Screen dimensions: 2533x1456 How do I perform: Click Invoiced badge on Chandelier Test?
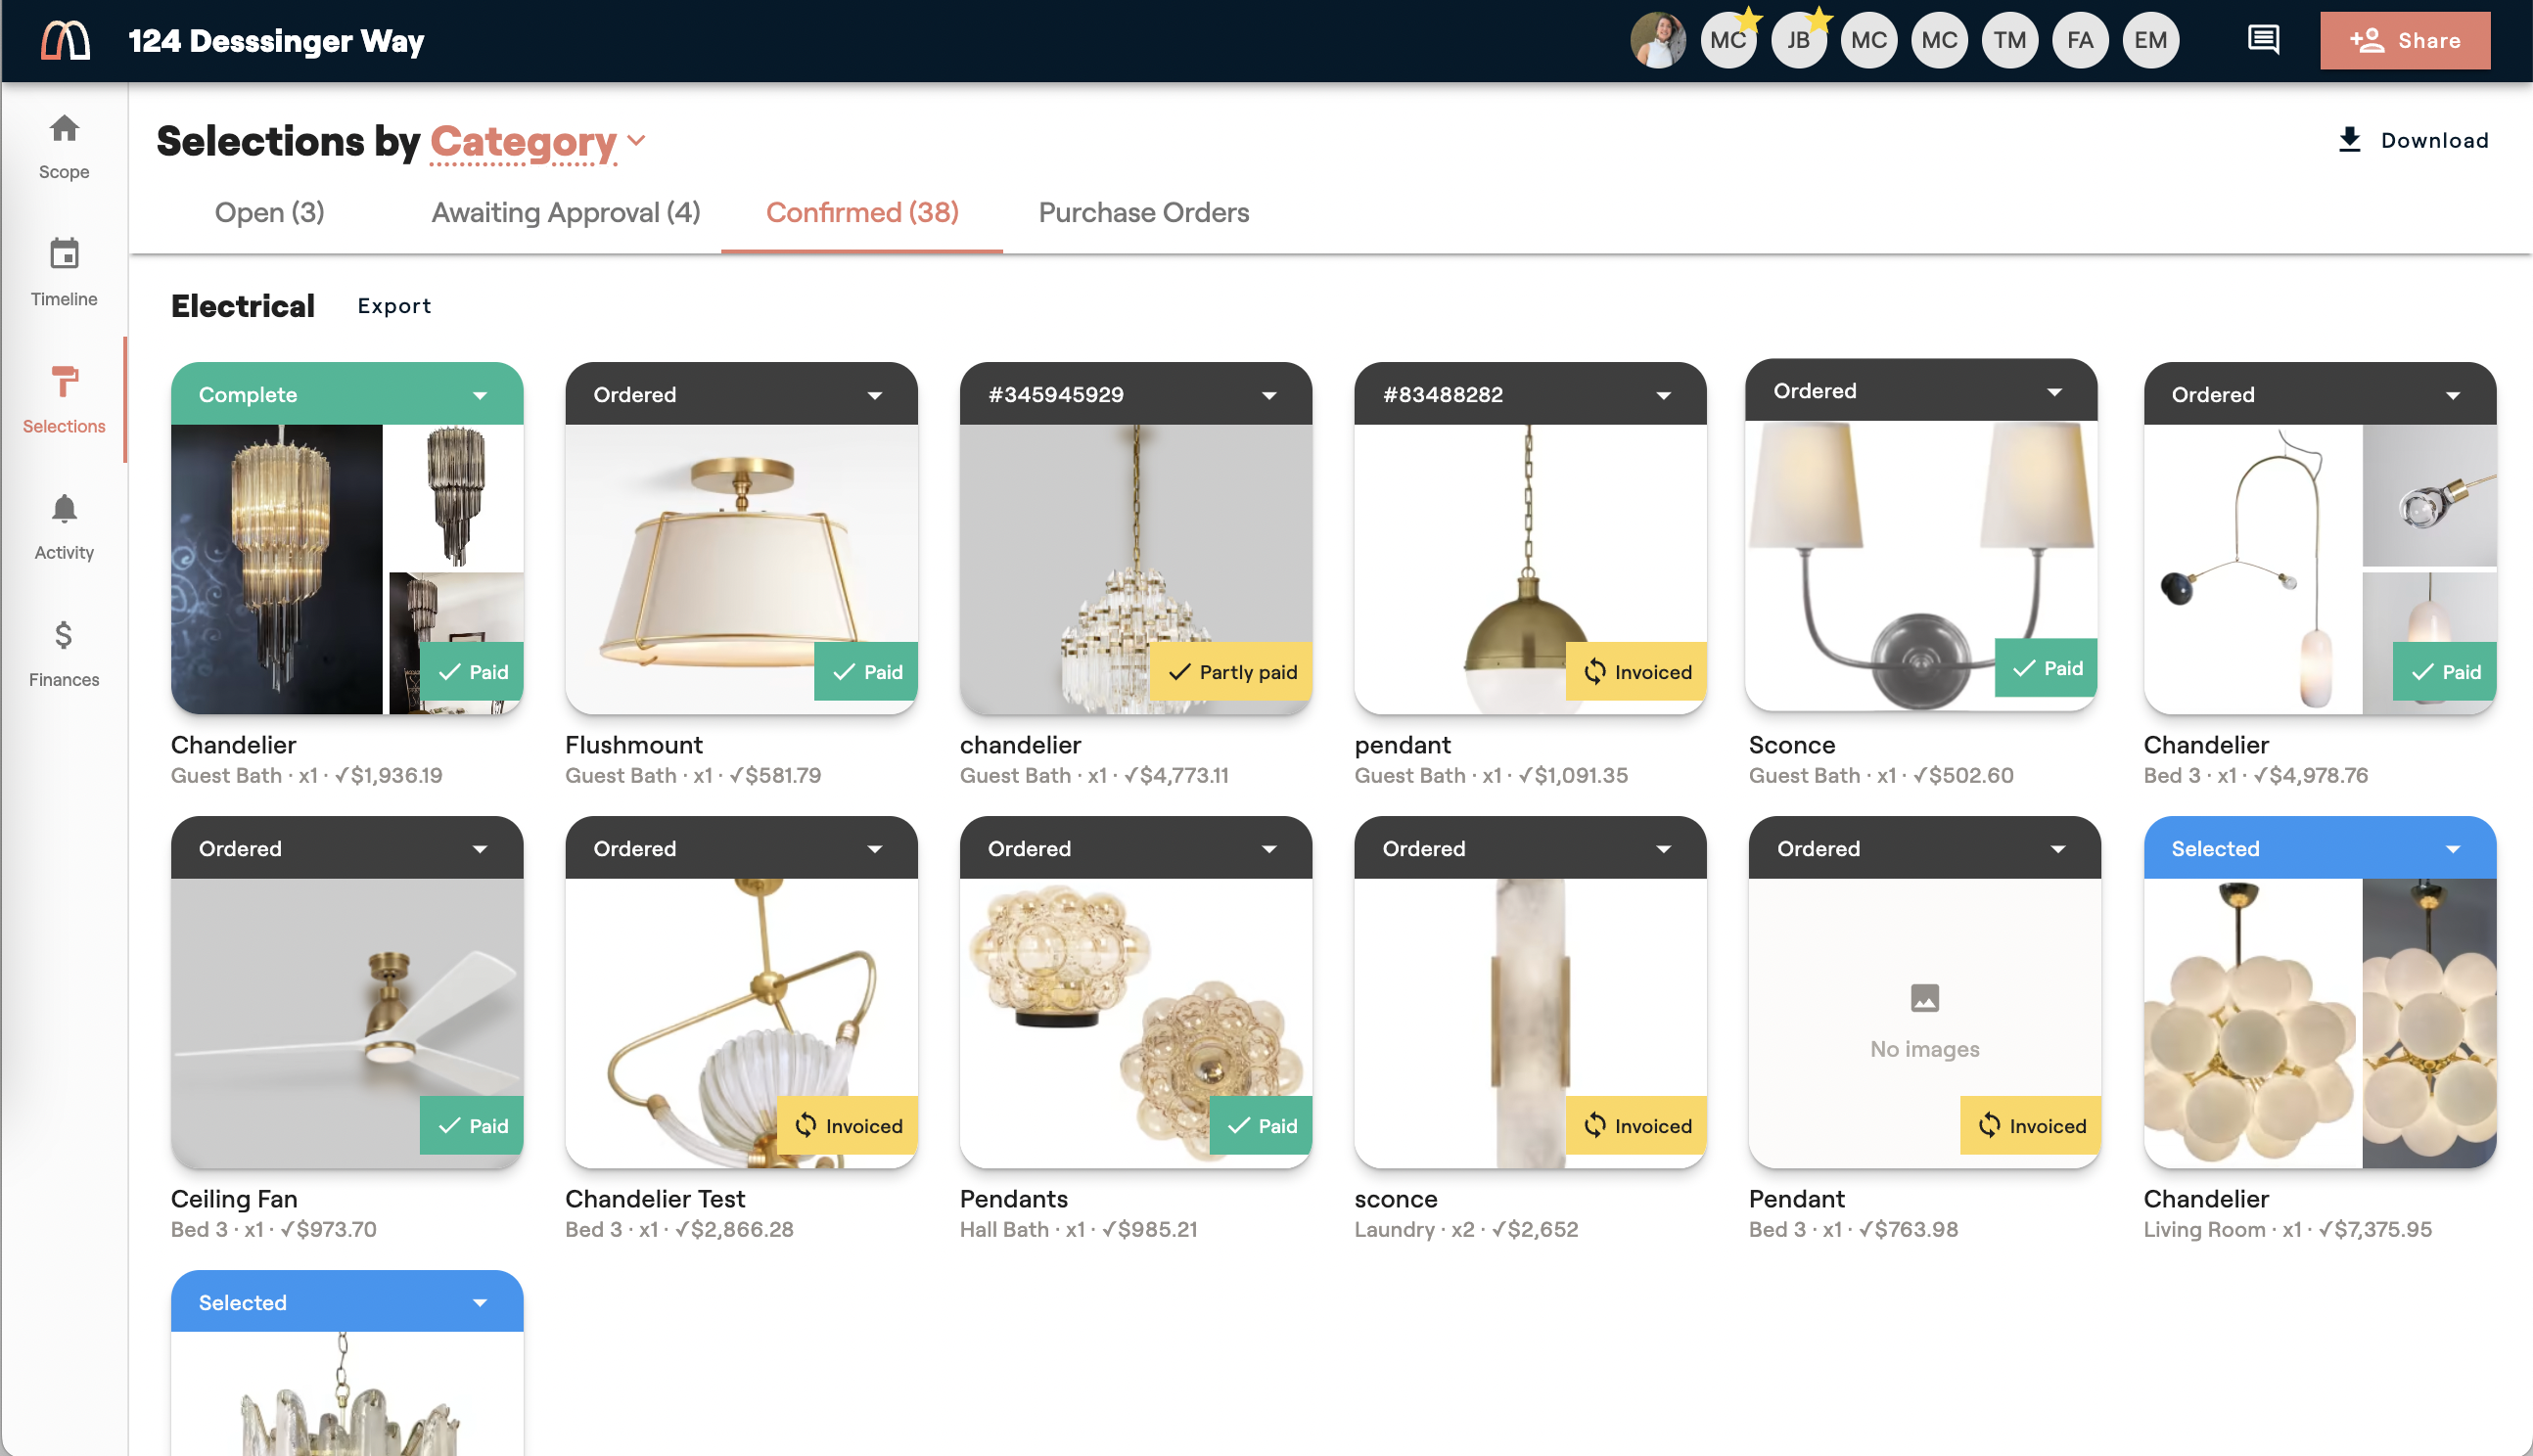tap(848, 1126)
